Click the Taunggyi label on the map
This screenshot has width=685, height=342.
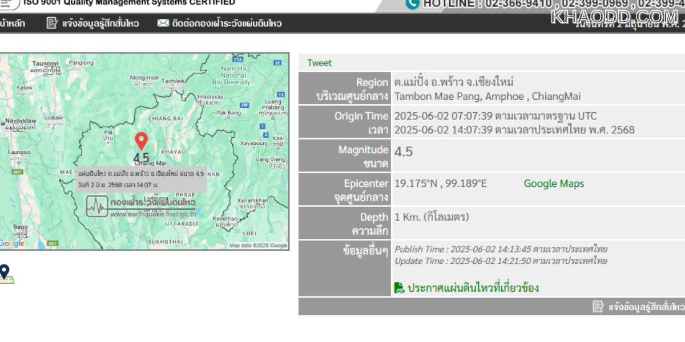click(46, 63)
